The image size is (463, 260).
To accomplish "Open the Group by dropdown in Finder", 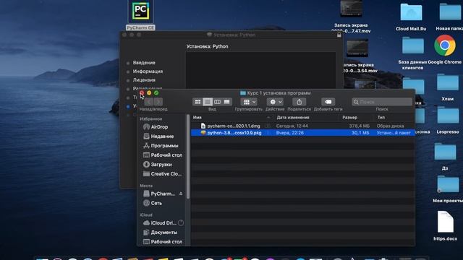I will coord(249,102).
